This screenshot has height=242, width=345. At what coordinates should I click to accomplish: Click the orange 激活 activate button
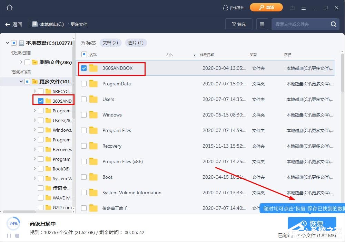coord(266,7)
